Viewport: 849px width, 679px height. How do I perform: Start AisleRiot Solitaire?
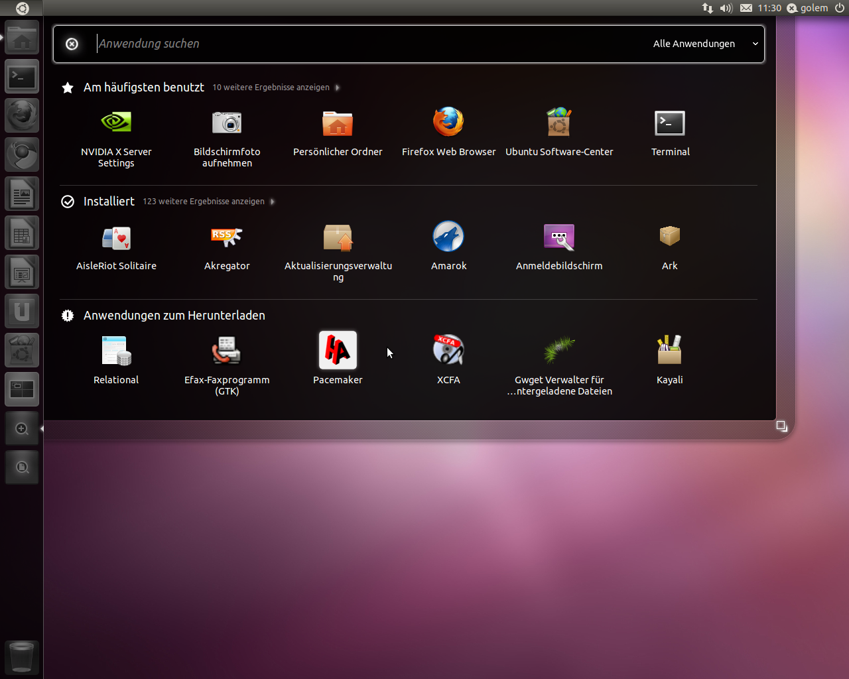point(116,247)
